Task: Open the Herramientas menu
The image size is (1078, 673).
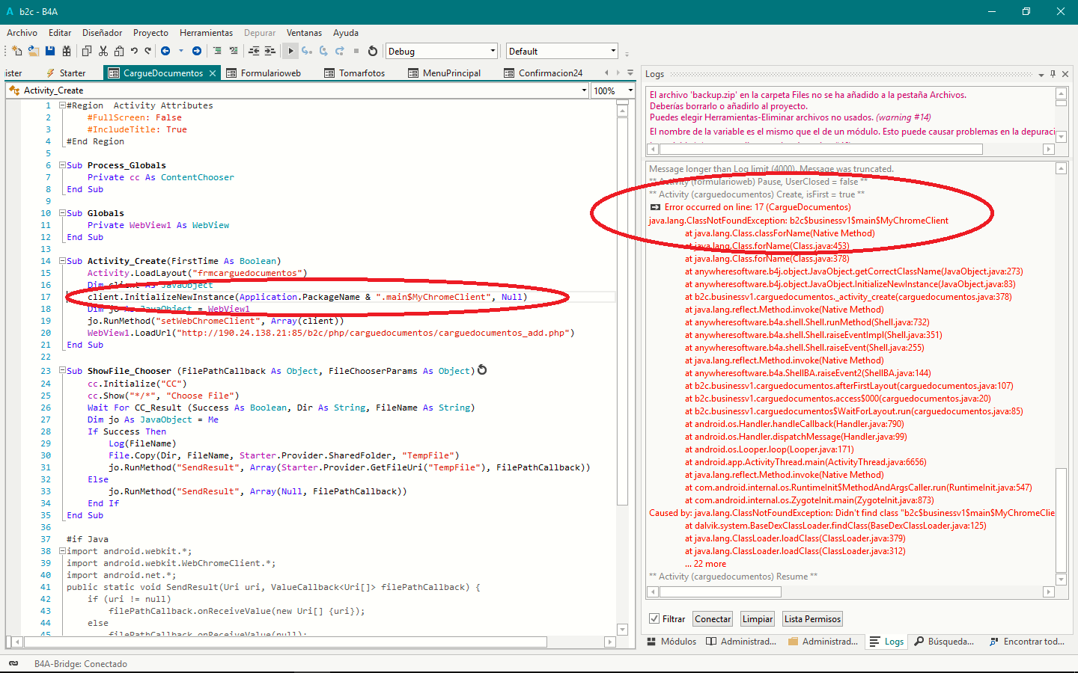Action: [206, 33]
